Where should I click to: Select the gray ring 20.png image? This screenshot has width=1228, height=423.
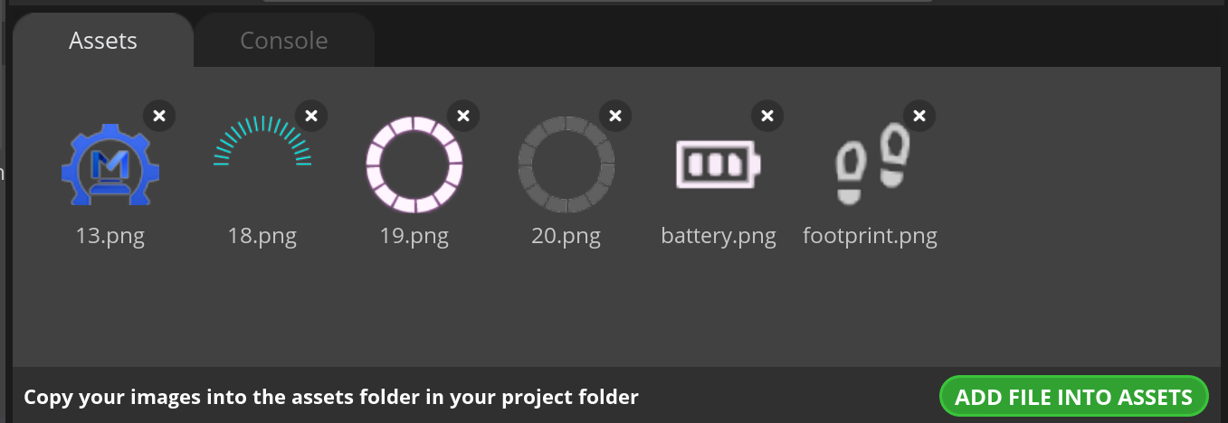566,164
